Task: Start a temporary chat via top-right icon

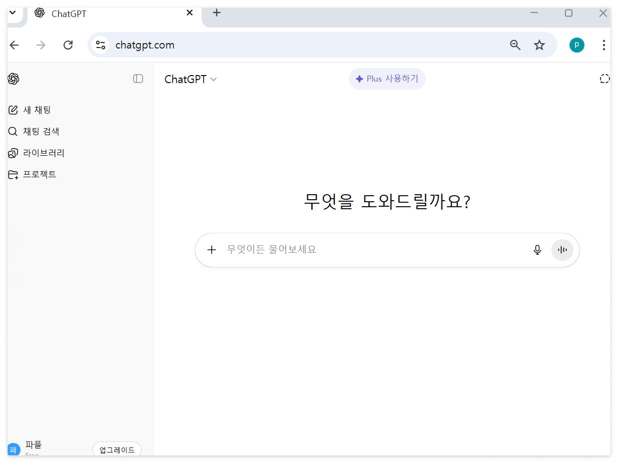Action: point(604,79)
